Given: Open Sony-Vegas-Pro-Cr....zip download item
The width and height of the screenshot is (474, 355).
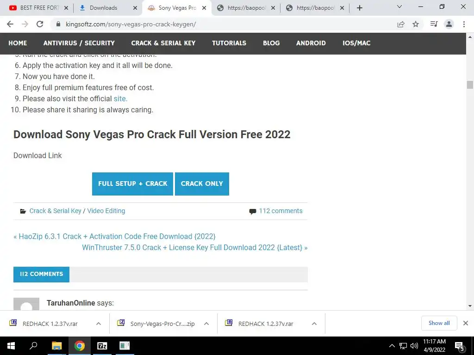Looking at the screenshot, I should click(162, 324).
